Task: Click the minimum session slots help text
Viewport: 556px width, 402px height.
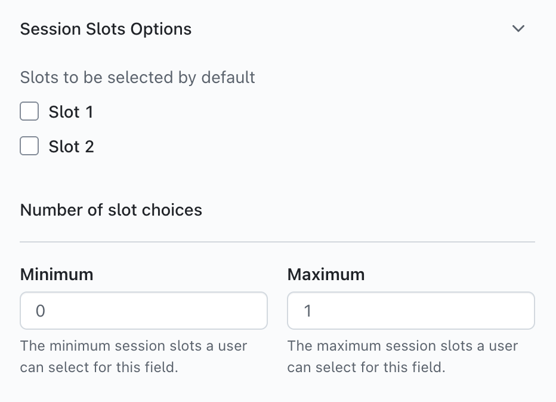Action: 134,356
